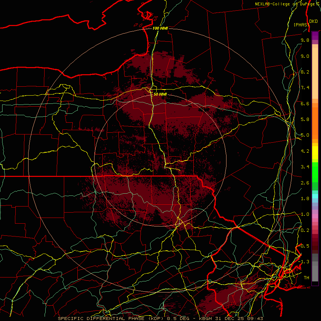Viewport: 321px width, 321px height.
Task: Click the 4.2 legend value
Action: pos(305,151)
